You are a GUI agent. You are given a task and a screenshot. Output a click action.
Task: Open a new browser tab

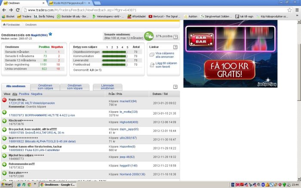click(97, 3)
